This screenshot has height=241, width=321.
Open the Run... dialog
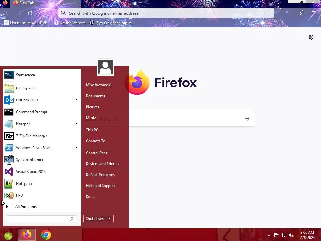[x=91, y=197]
